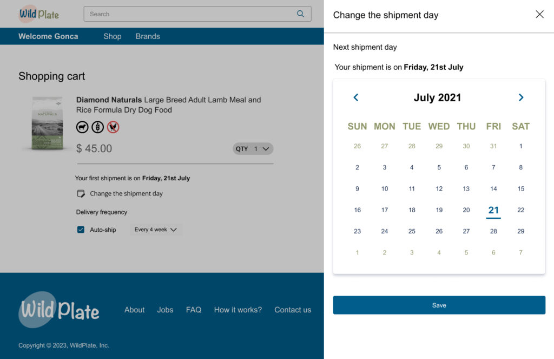Open the FAQ footer link
The width and height of the screenshot is (554, 359).
(194, 310)
